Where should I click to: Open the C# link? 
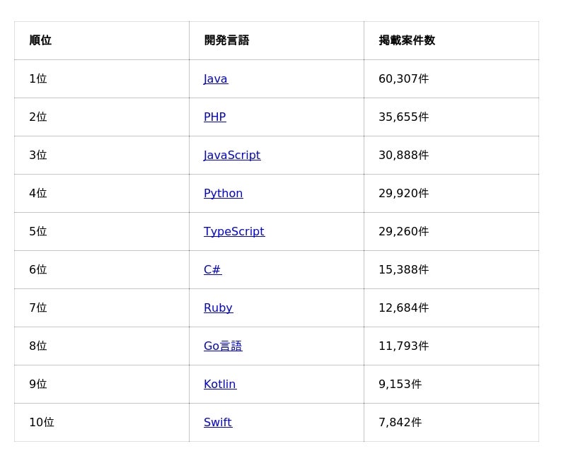click(212, 270)
